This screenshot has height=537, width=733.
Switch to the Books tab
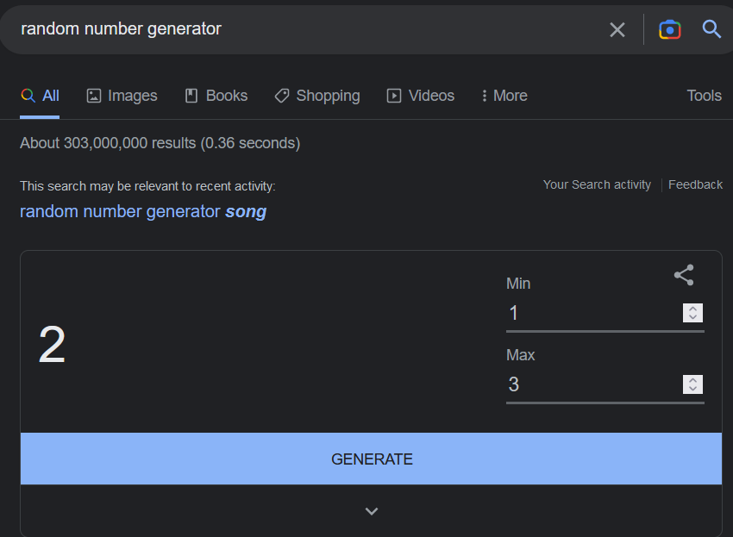tap(216, 96)
